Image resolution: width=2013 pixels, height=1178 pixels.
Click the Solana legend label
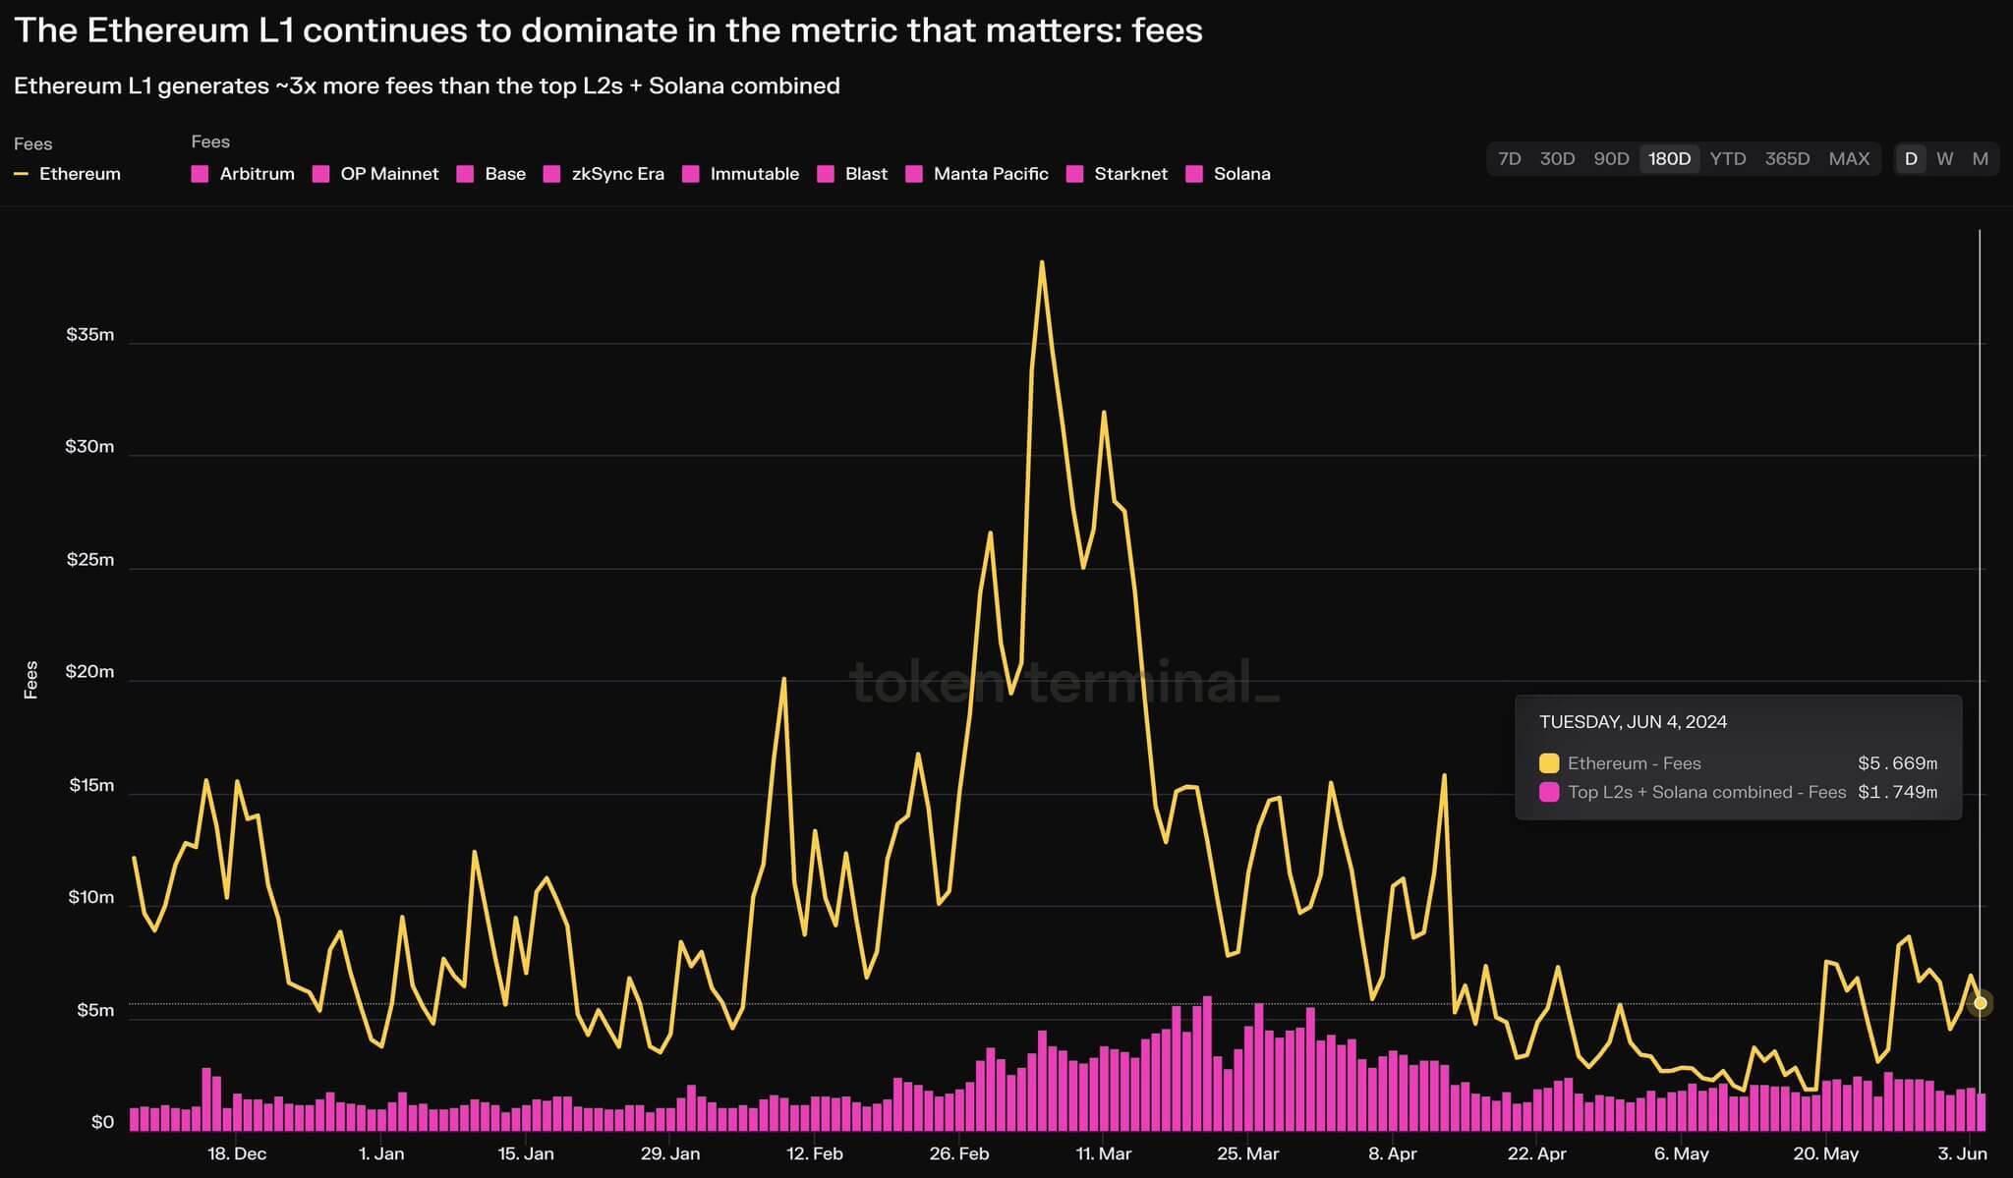pyautogui.click(x=1242, y=174)
